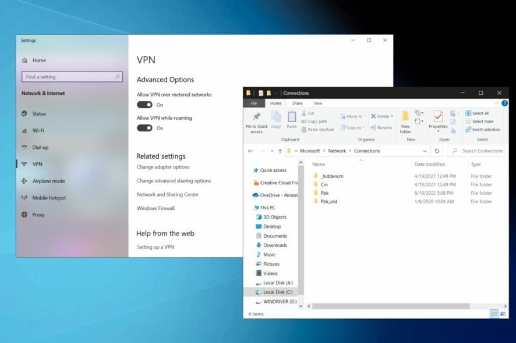Screen dimensions: 516x343
Task: Expand the address bar dropdown chevron
Action: (x=425, y=151)
